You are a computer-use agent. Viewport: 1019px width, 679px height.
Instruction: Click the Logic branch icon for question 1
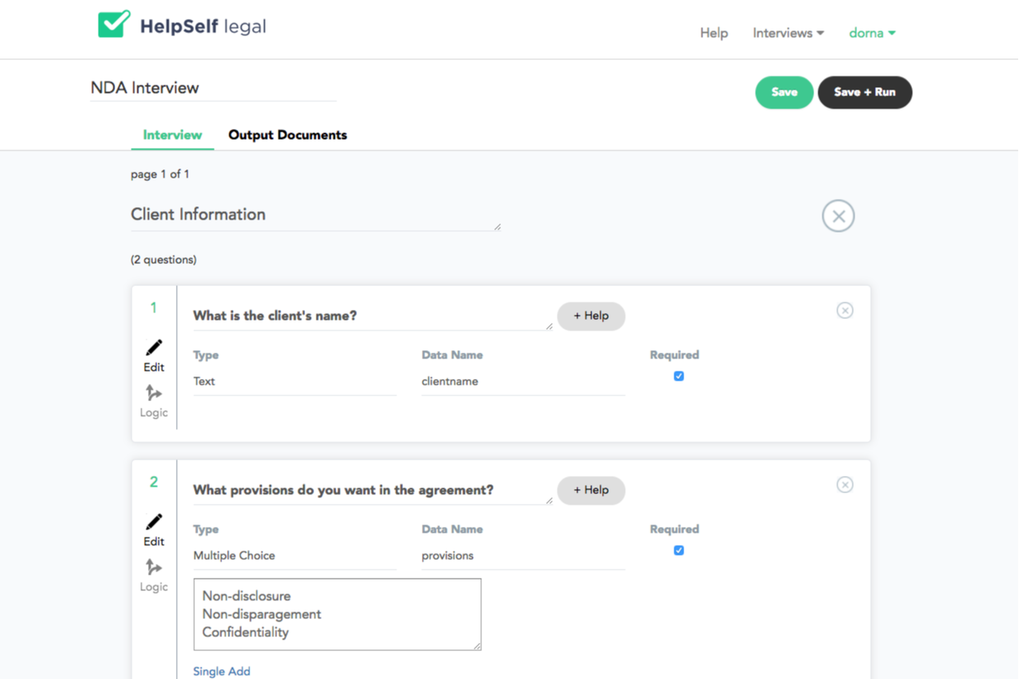[x=154, y=393]
